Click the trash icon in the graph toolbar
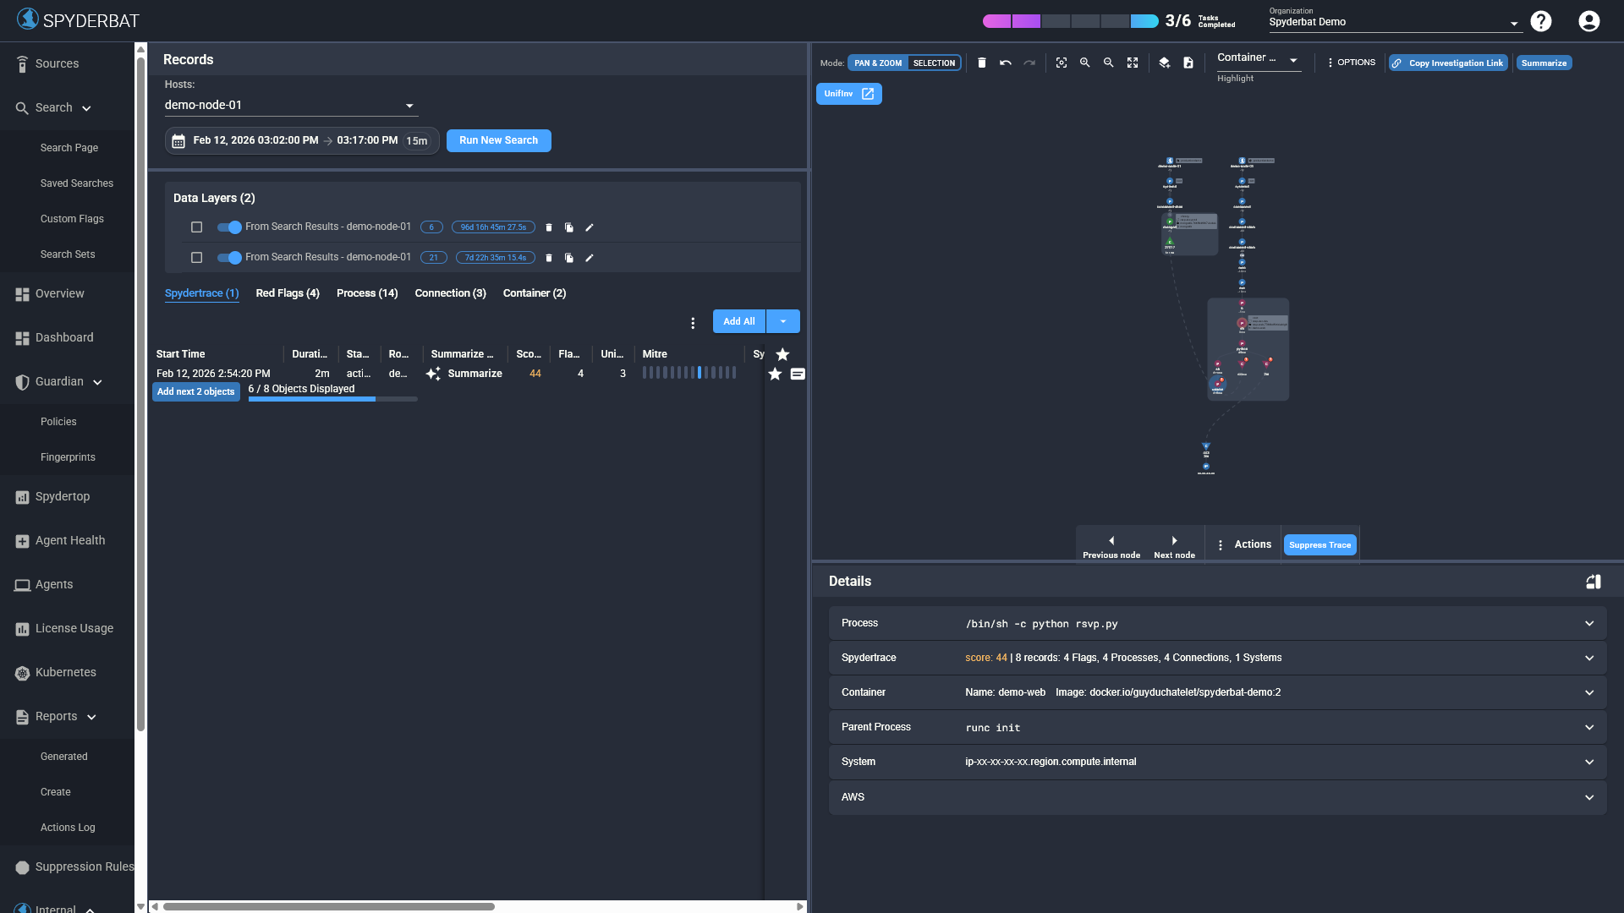 (x=982, y=63)
